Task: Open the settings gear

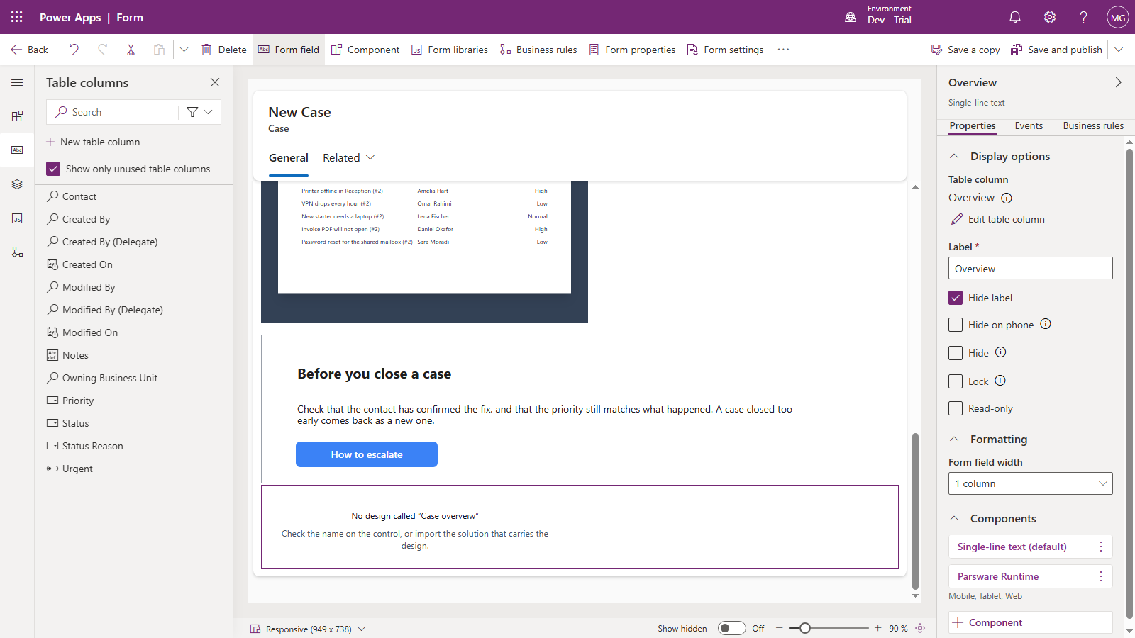Action: 1050,17
